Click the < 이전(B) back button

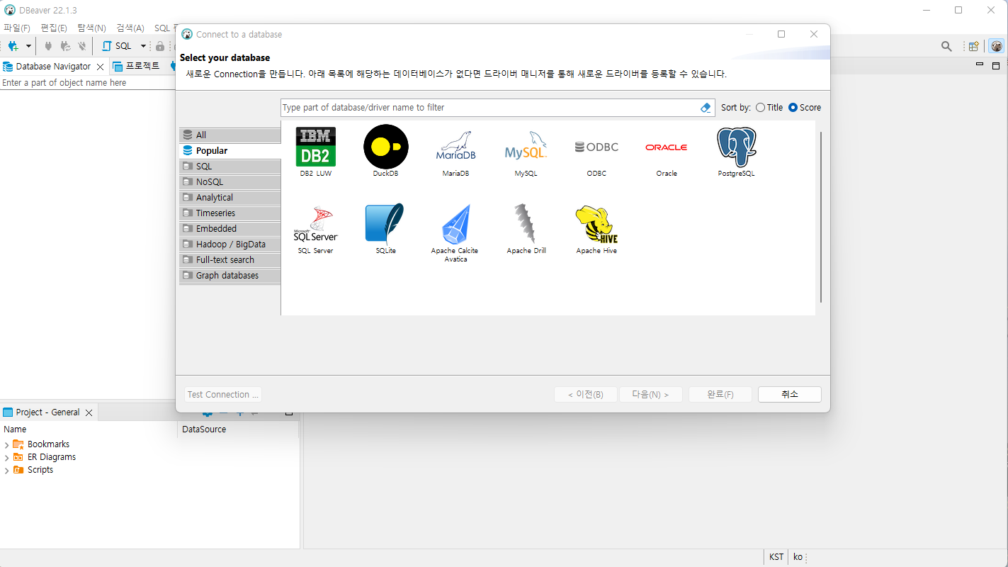point(585,395)
